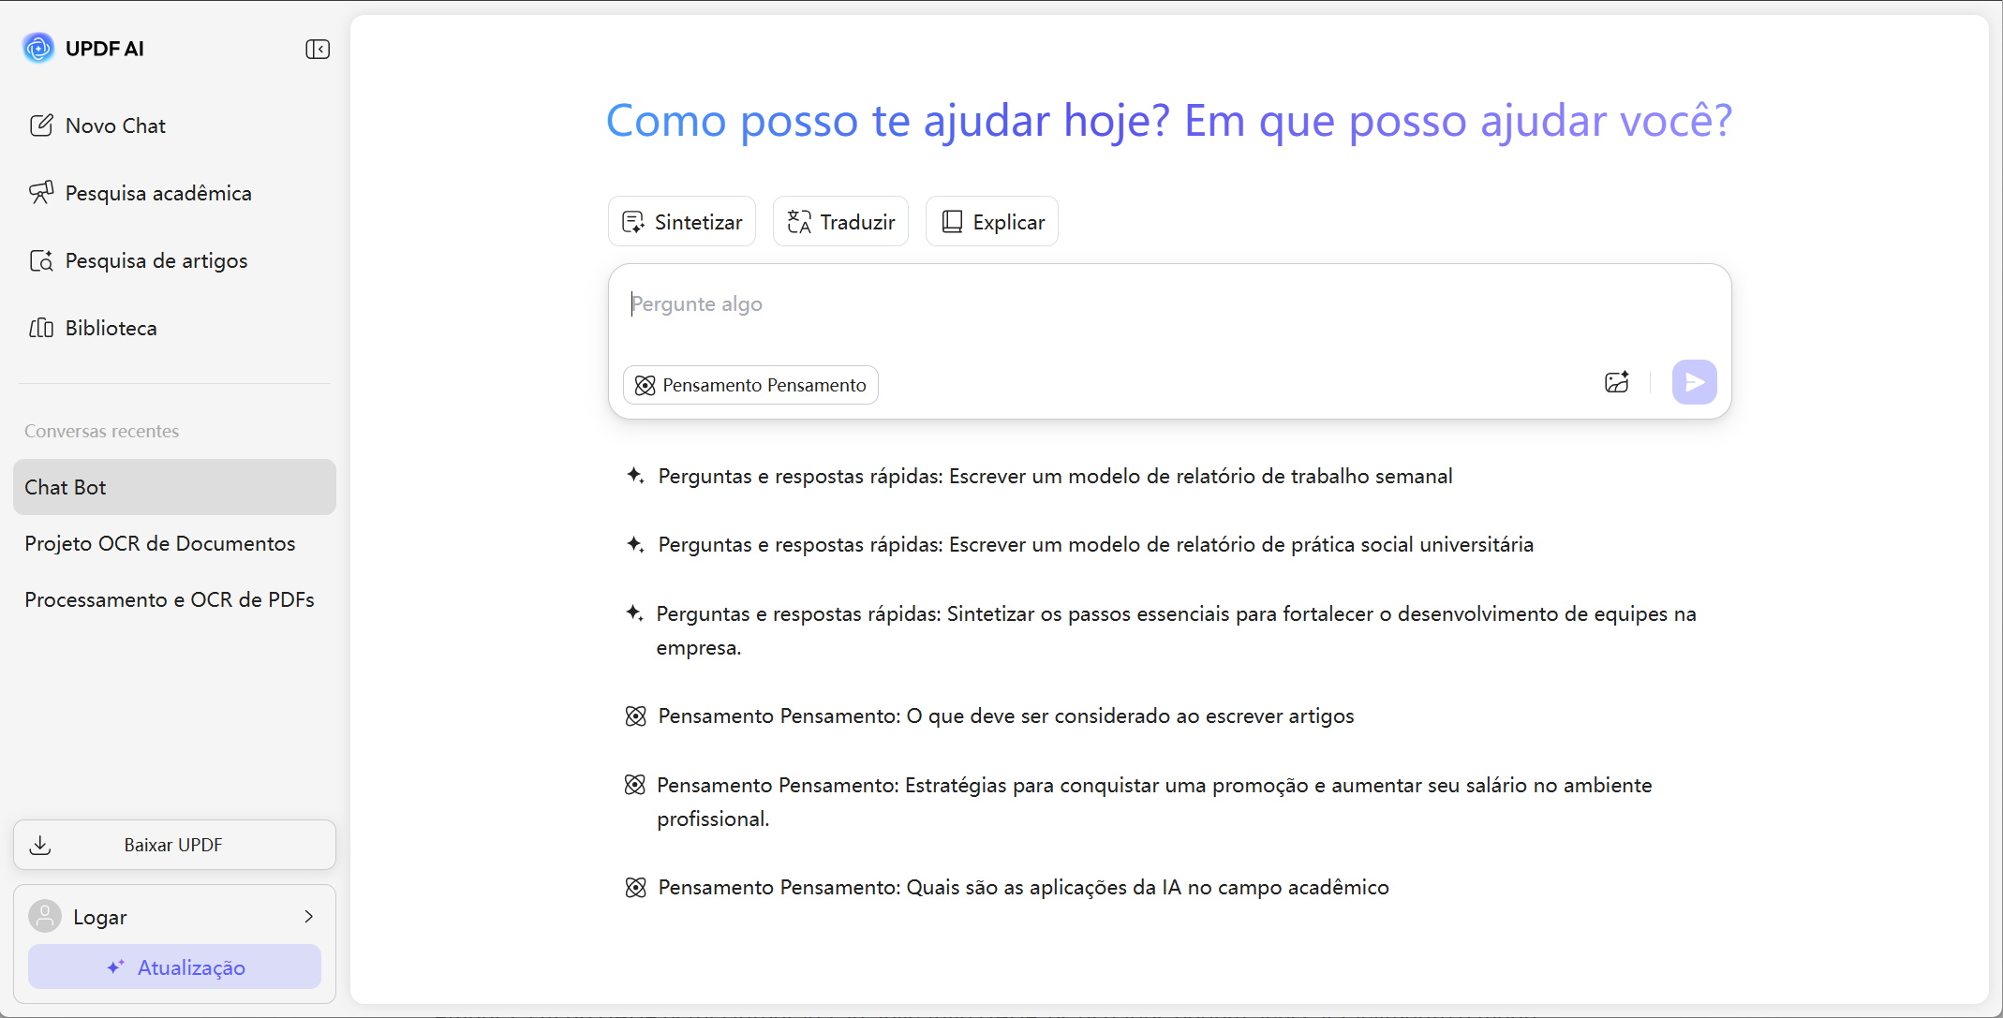Collapse the sidebar with the panel icon
The height and width of the screenshot is (1018, 2003).
click(318, 49)
